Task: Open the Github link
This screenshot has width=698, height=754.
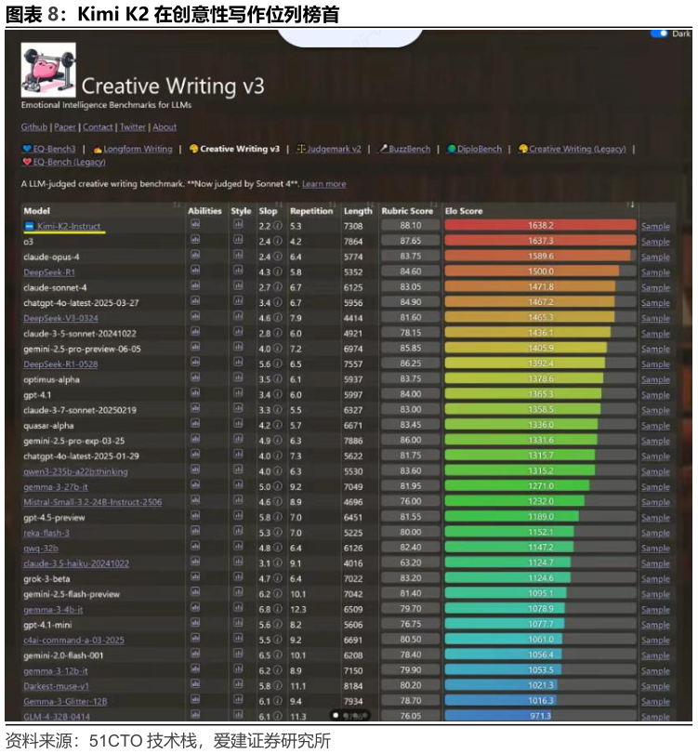Action: tap(34, 127)
